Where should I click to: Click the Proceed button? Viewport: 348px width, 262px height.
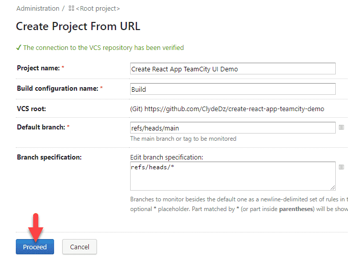pyautogui.click(x=35, y=247)
